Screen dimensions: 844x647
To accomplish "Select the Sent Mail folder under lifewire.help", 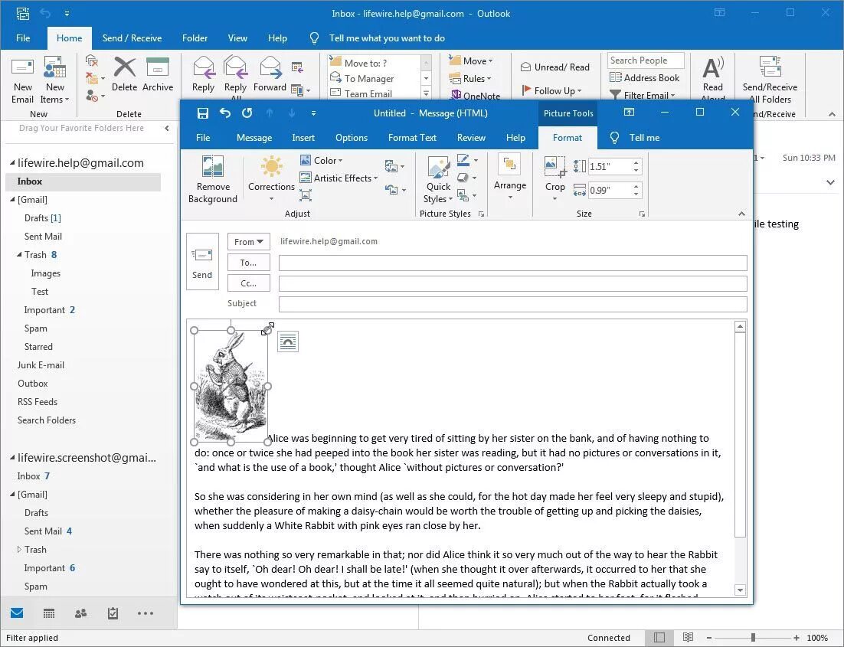I will pyautogui.click(x=43, y=237).
